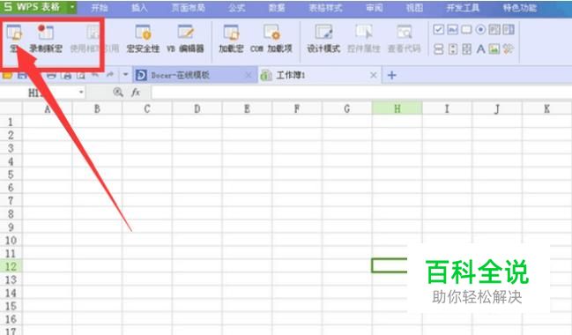Image resolution: width=572 pixels, height=335 pixels.
Task: Click the fx insert function button
Action: coord(136,93)
